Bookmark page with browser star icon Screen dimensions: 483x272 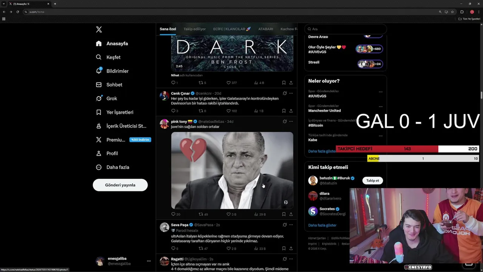pos(452,12)
